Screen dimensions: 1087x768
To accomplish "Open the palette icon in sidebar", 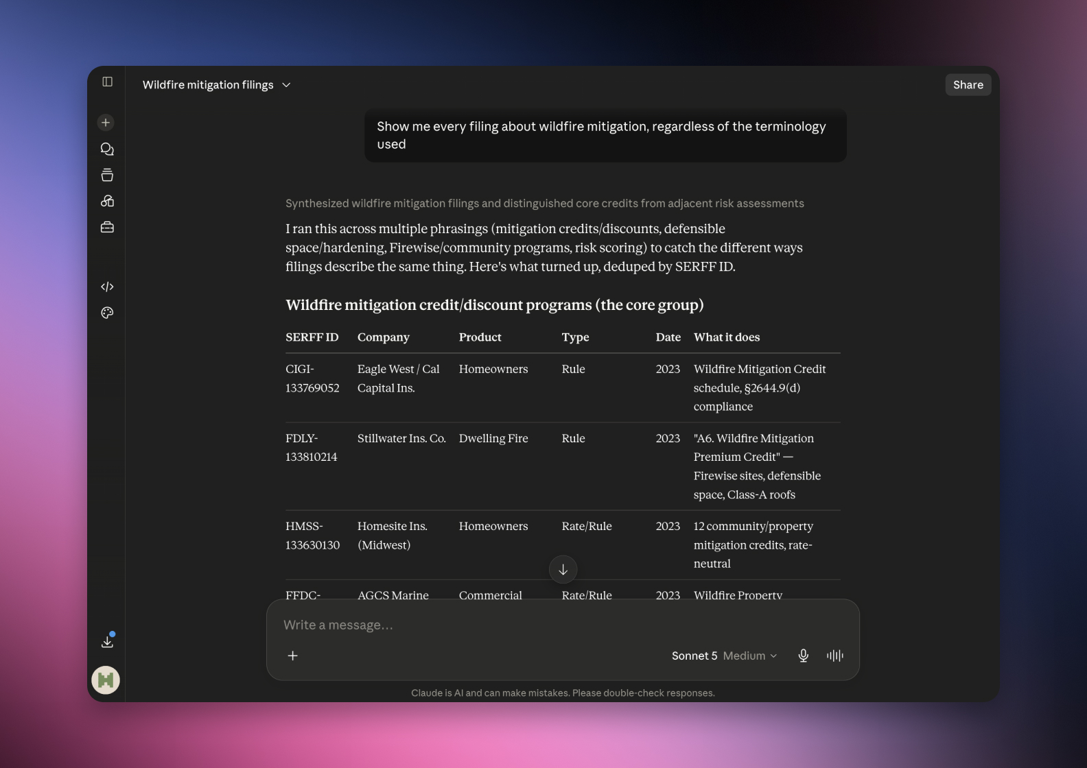I will (107, 313).
